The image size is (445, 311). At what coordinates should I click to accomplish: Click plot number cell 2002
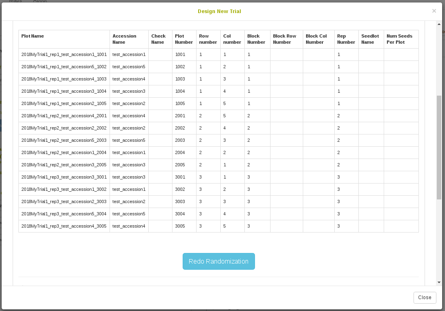(184, 128)
